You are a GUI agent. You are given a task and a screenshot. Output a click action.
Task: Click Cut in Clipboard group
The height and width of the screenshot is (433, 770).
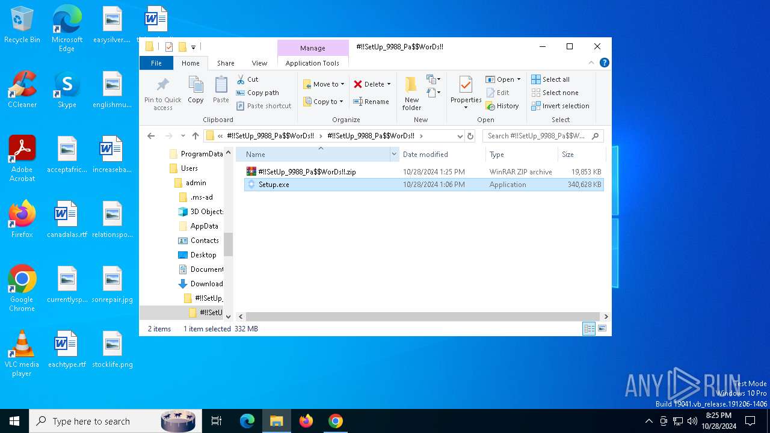tap(247, 79)
